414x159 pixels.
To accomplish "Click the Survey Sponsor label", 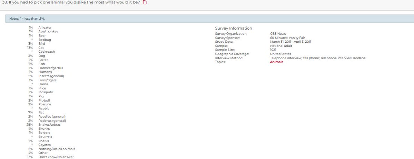I will 227,38.
